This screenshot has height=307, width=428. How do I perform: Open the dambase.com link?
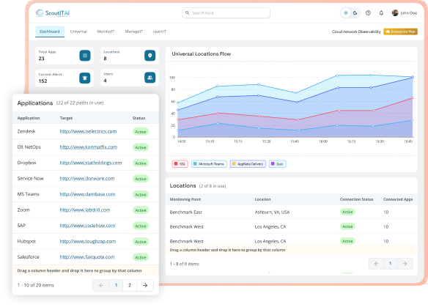(x=87, y=194)
